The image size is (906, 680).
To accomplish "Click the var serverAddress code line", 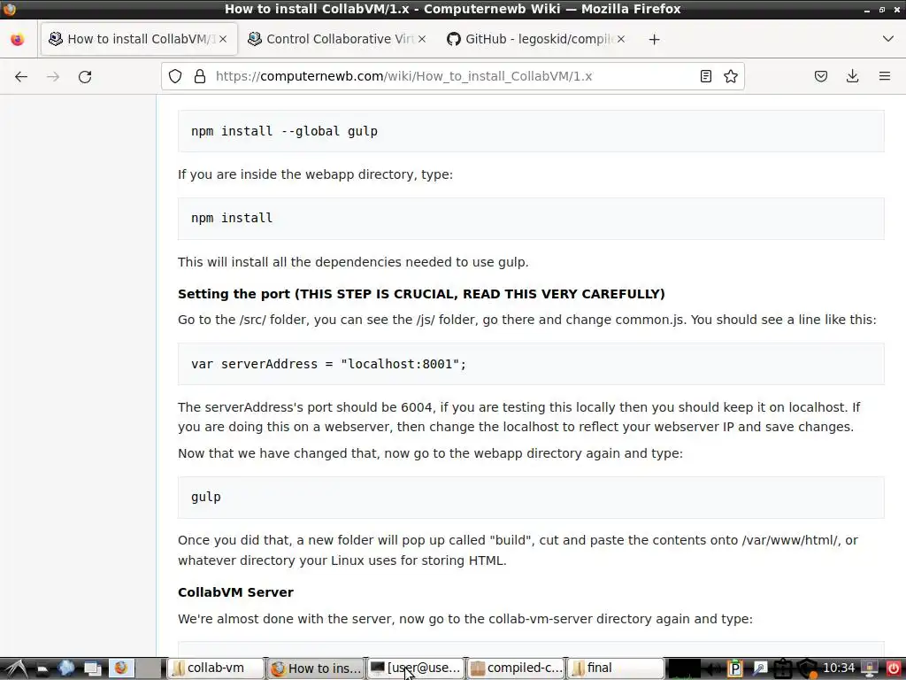I will click(x=329, y=364).
